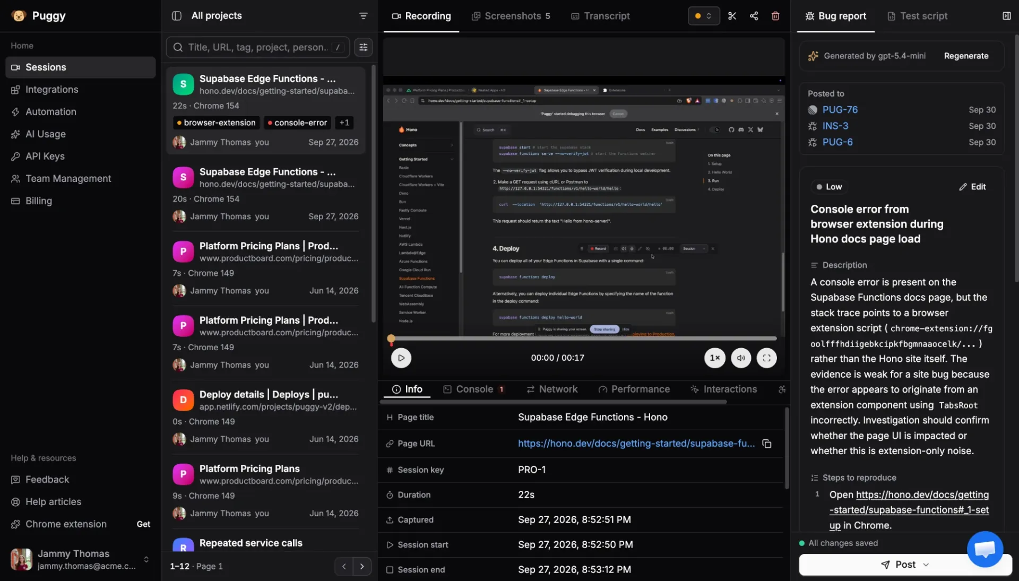Image resolution: width=1019 pixels, height=581 pixels.
Task: Go to next sessions page
Action: click(x=362, y=567)
